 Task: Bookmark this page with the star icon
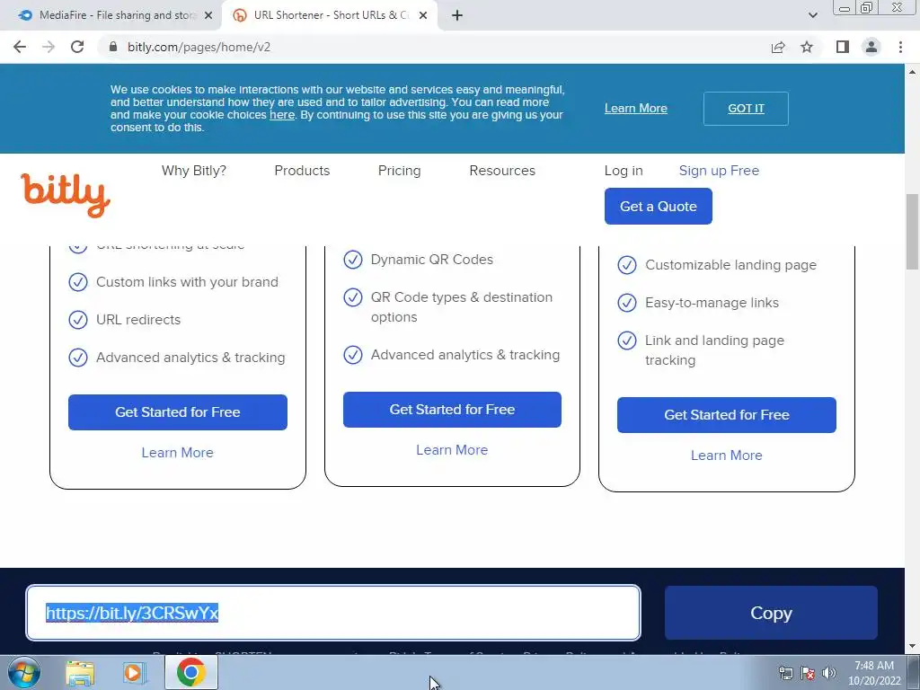tap(807, 47)
